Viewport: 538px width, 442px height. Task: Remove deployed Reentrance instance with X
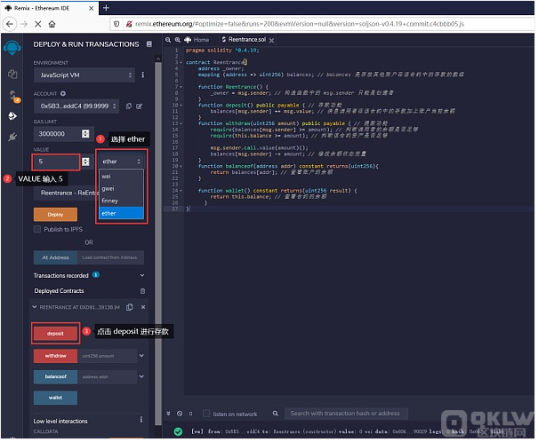coord(143,307)
